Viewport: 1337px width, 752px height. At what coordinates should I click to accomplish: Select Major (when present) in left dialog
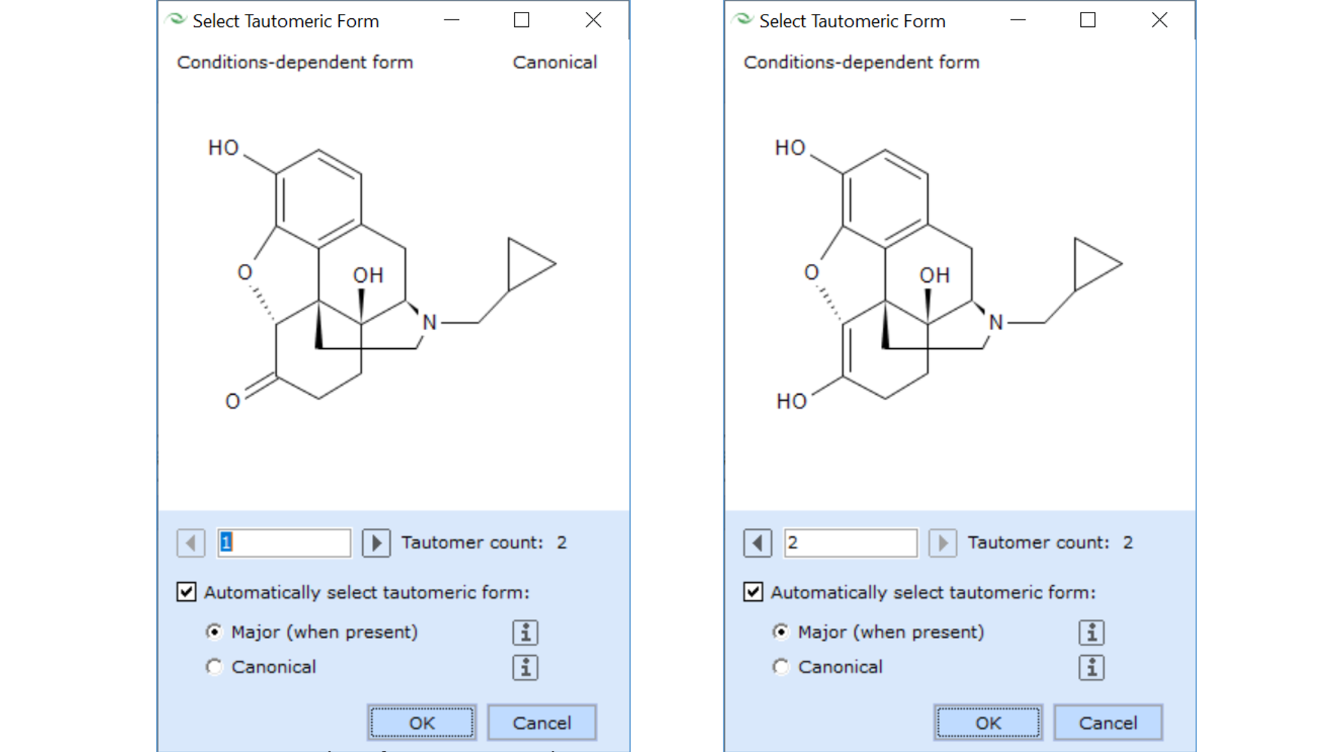214,632
